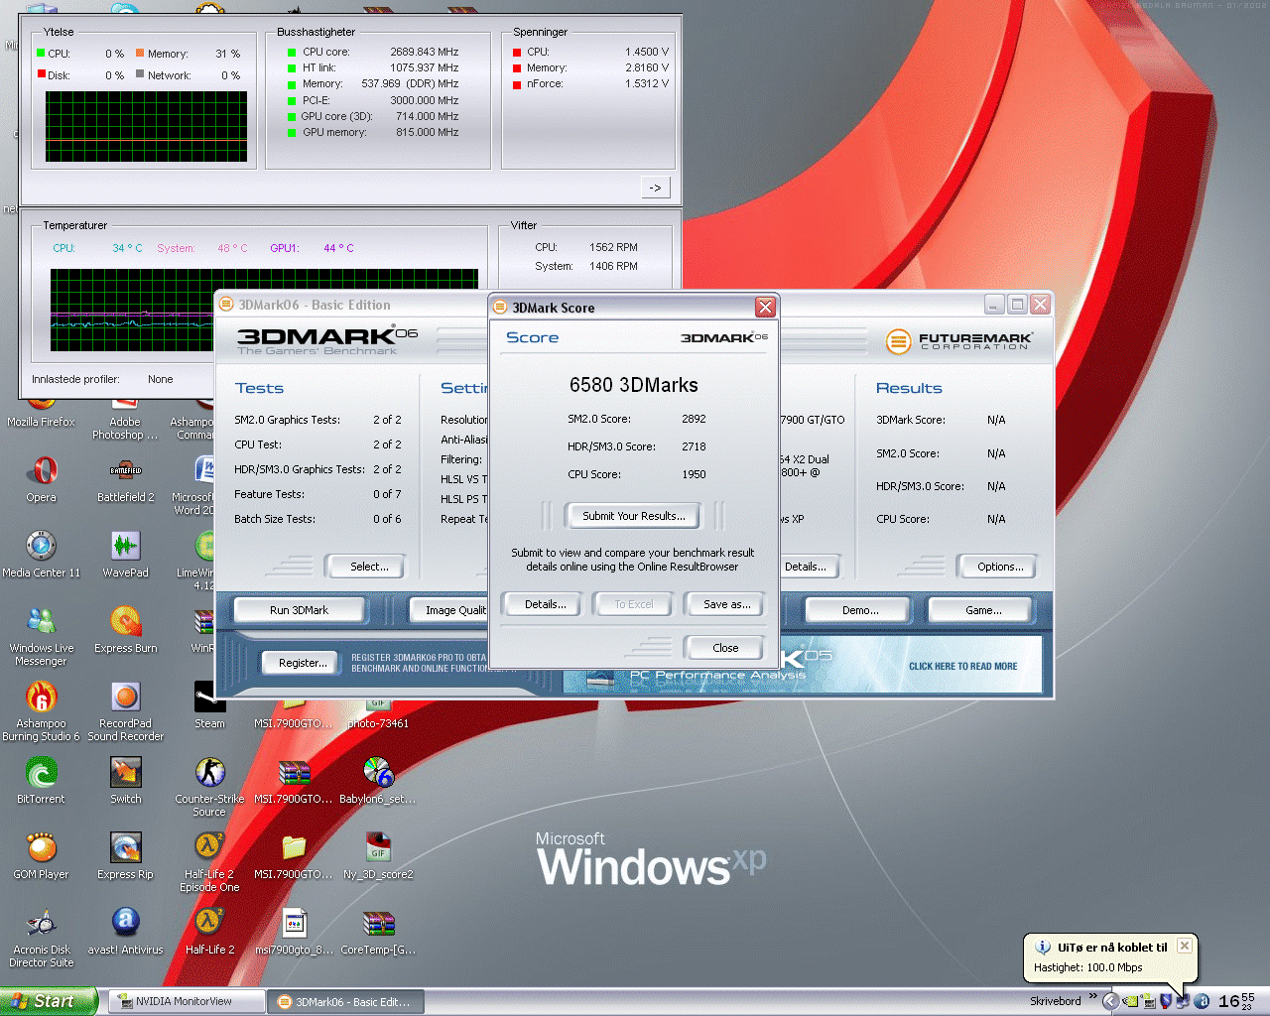Open Options in the Results section
Screen dimensions: 1270x1016
coord(1000,567)
